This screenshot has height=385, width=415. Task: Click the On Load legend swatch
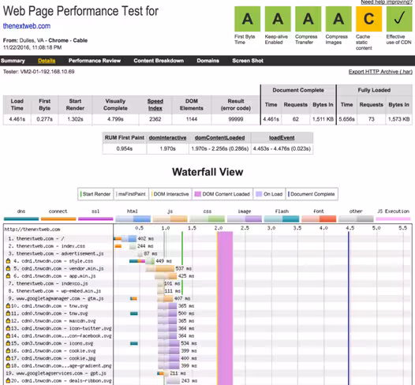[259, 194]
